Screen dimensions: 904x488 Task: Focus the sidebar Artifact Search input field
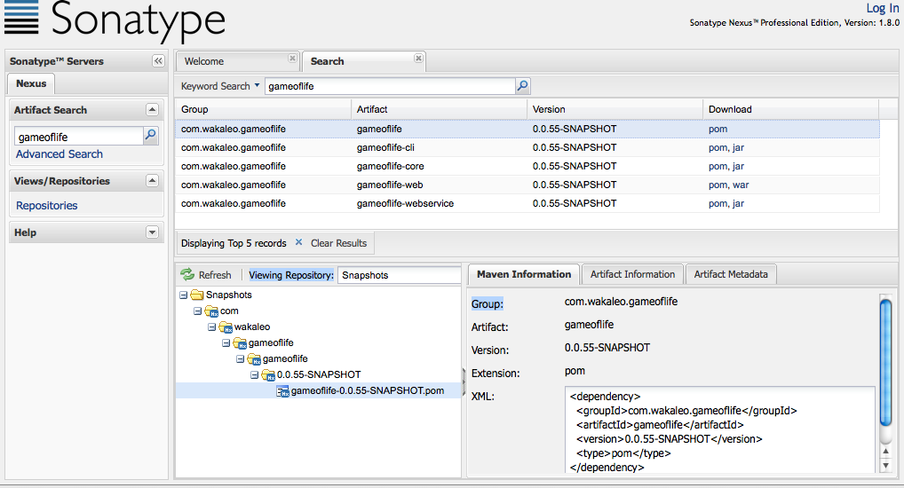click(78, 137)
